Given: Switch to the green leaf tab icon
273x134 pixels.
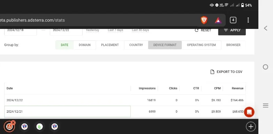Looking at the screenshot, I should 40,126.
